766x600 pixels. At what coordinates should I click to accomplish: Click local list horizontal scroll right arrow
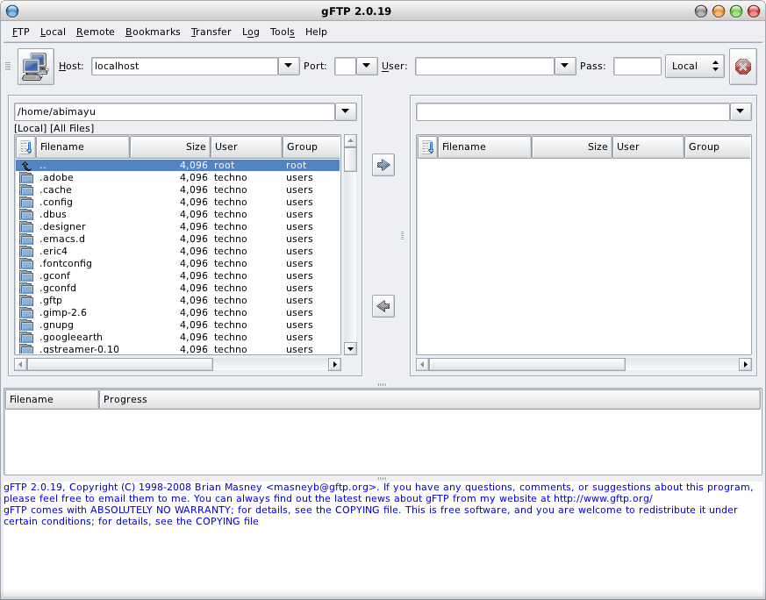(x=334, y=364)
